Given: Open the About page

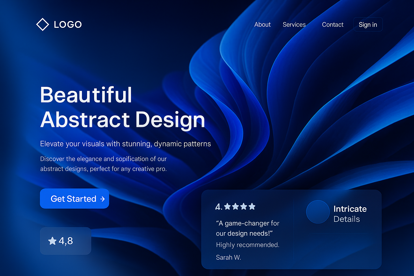Looking at the screenshot, I should pos(262,25).
